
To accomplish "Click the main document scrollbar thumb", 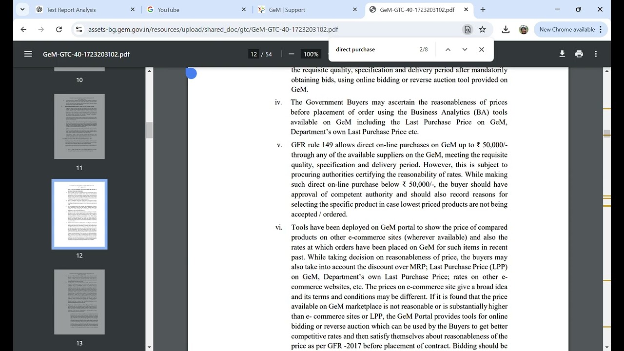I will pyautogui.click(x=607, y=133).
